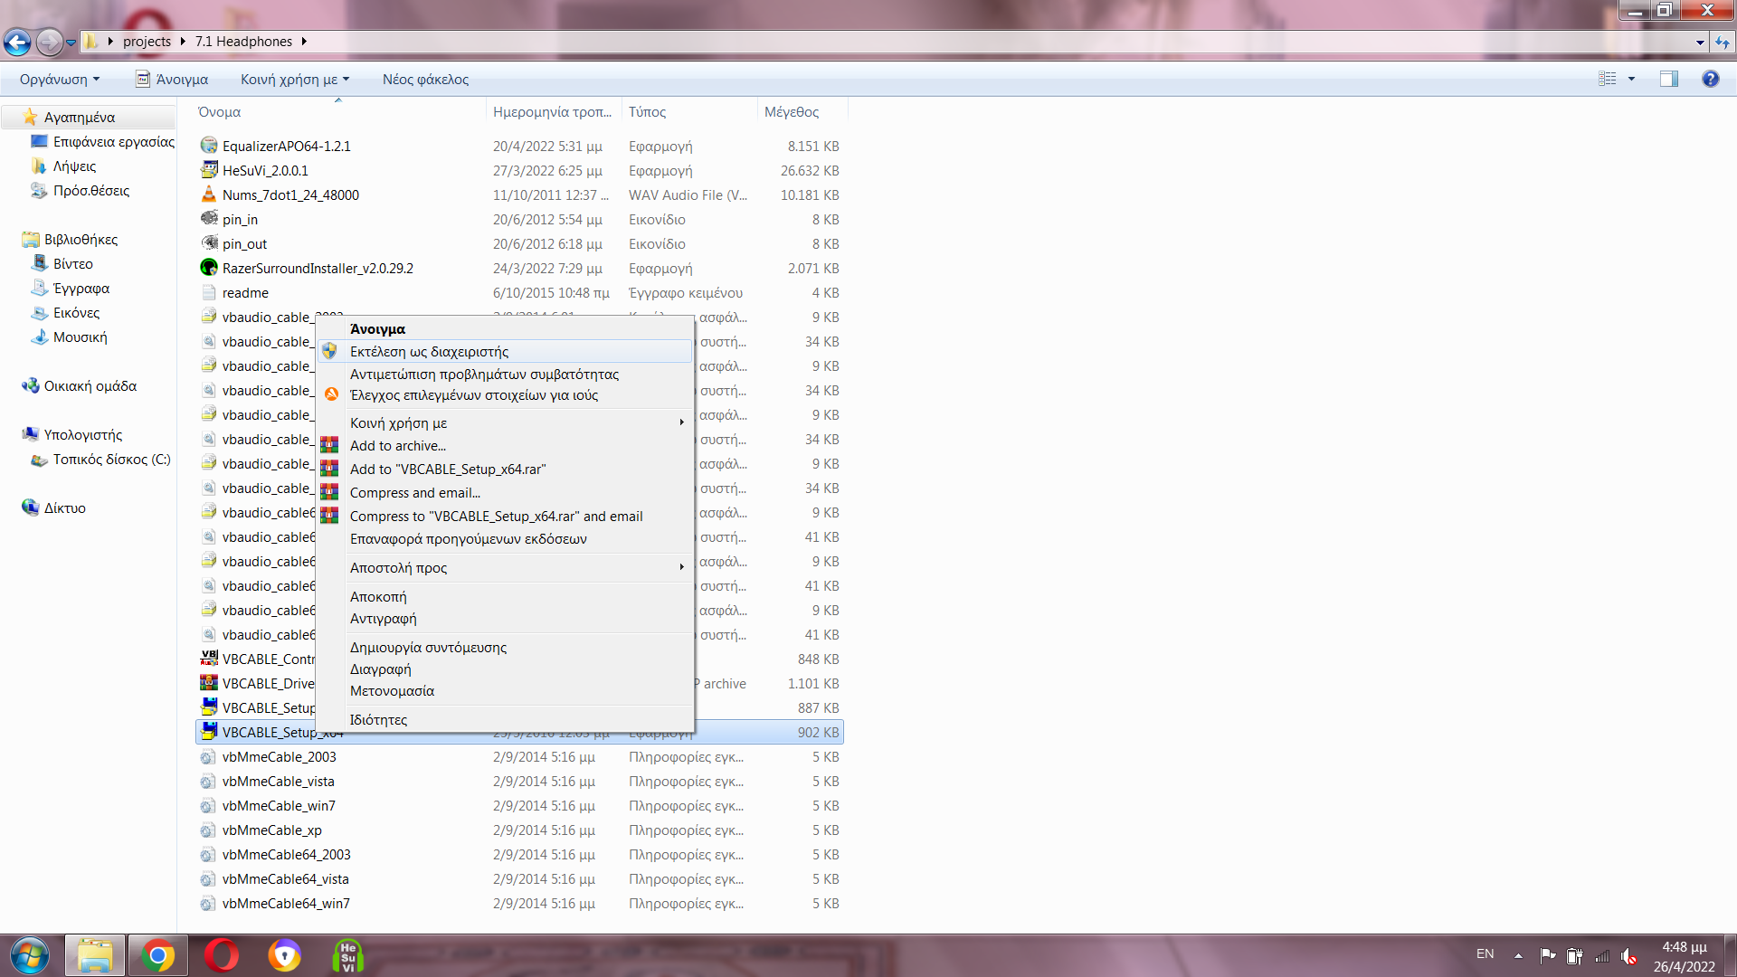Click the back navigation arrow
The image size is (1737, 977).
pyautogui.click(x=17, y=42)
